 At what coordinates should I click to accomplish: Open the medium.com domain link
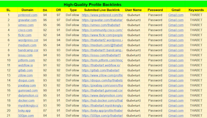(27, 45)
